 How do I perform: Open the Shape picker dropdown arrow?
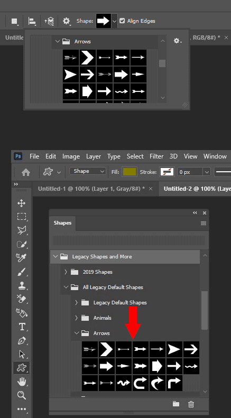pos(114,21)
